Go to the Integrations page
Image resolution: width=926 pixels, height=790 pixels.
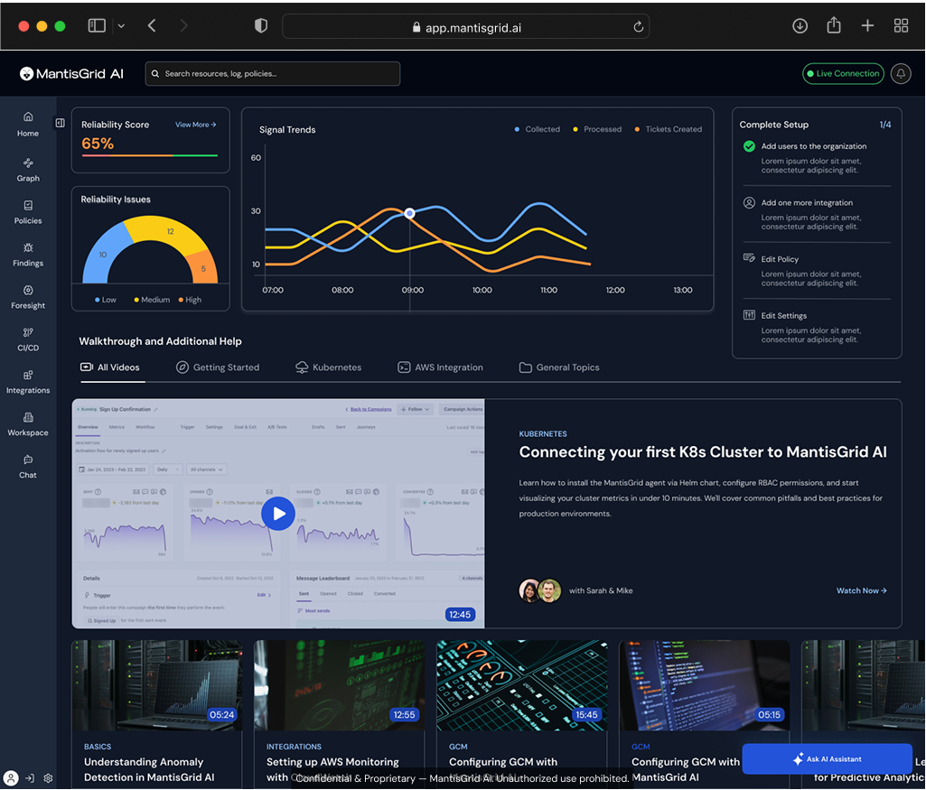(x=27, y=383)
